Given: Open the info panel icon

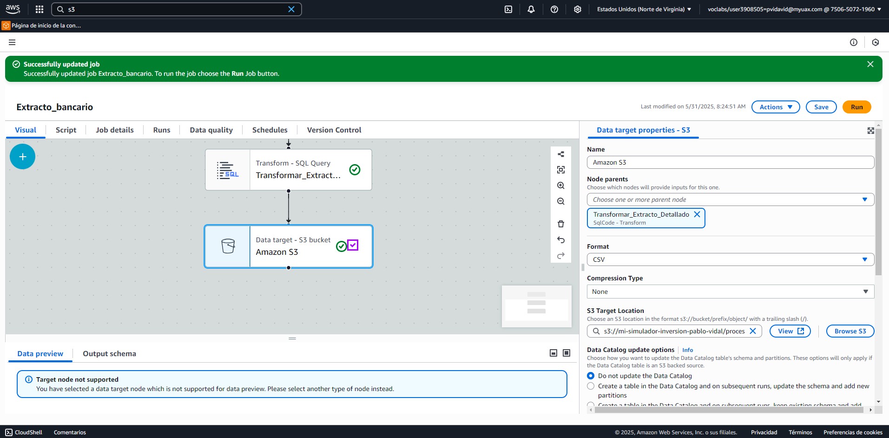Looking at the screenshot, I should pos(854,42).
